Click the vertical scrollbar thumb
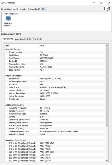Screen dimensions: 112x165 click(x=107, y=87)
